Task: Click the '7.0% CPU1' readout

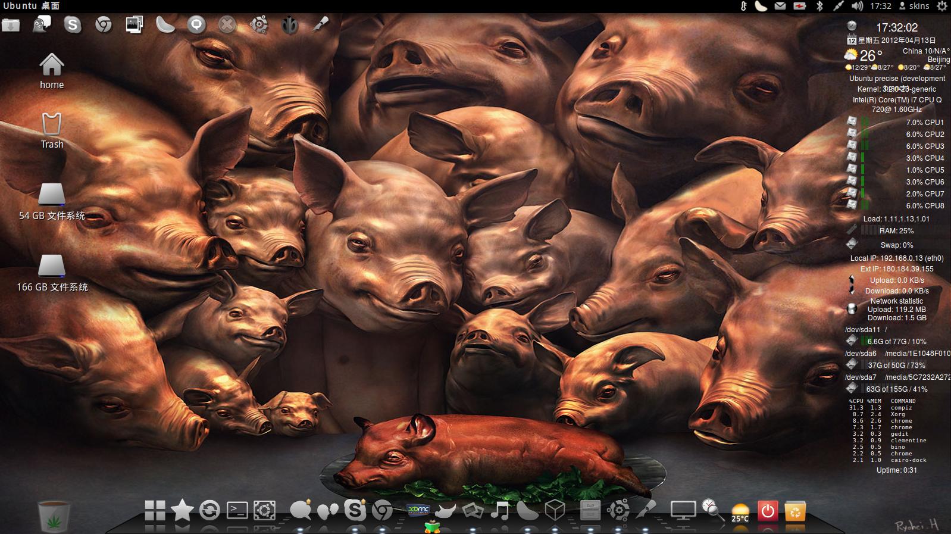Action: coord(925,123)
